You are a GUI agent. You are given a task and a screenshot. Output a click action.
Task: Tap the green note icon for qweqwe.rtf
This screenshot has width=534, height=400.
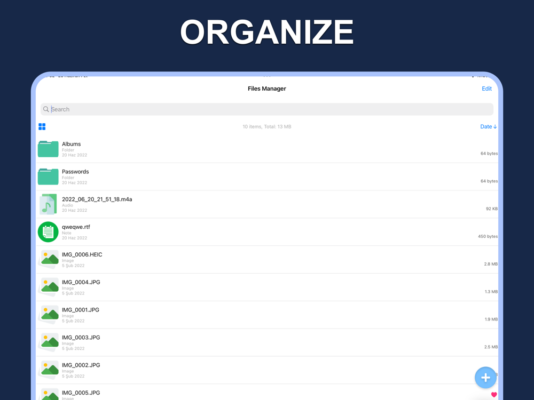point(48,232)
